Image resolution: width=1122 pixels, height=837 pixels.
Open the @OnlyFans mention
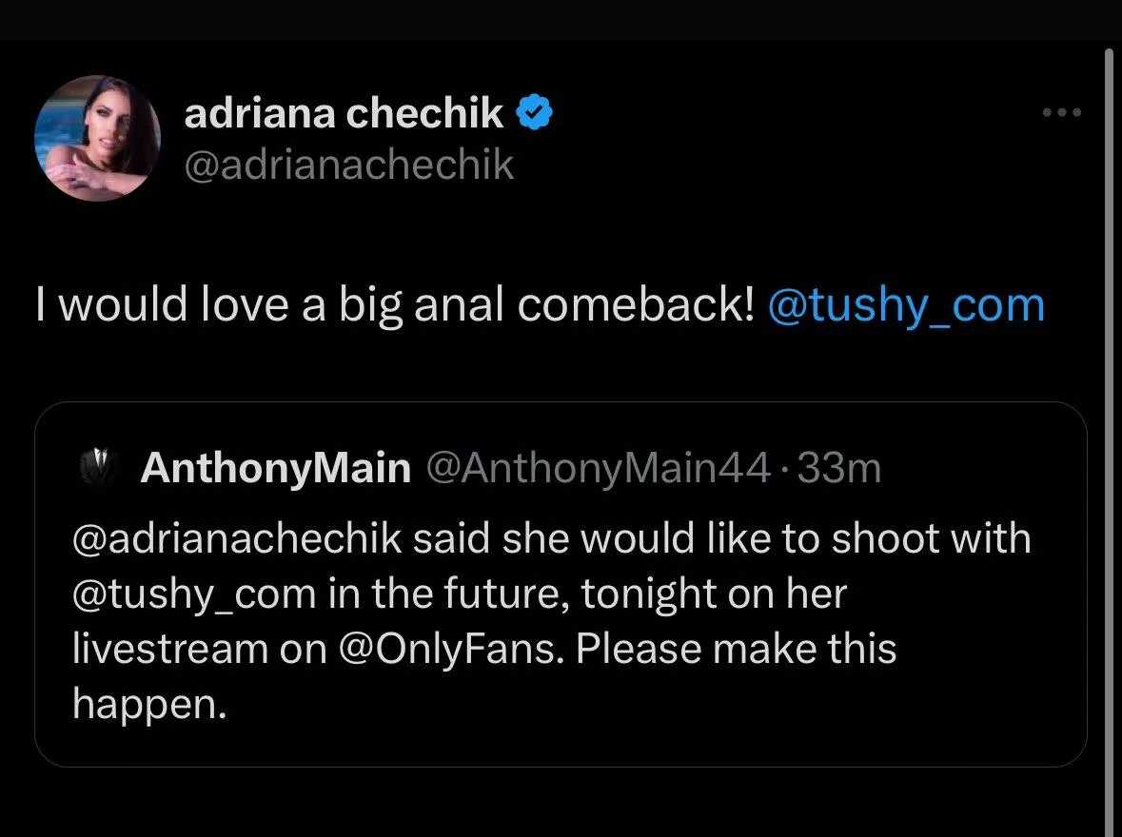446,649
